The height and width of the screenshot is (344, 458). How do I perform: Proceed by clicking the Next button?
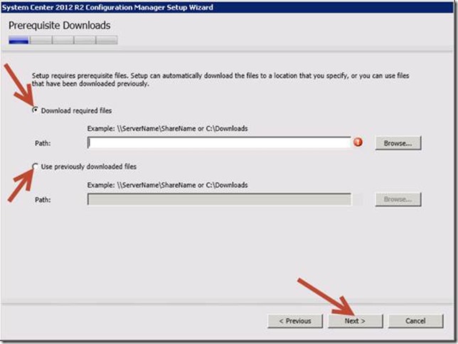coord(355,321)
